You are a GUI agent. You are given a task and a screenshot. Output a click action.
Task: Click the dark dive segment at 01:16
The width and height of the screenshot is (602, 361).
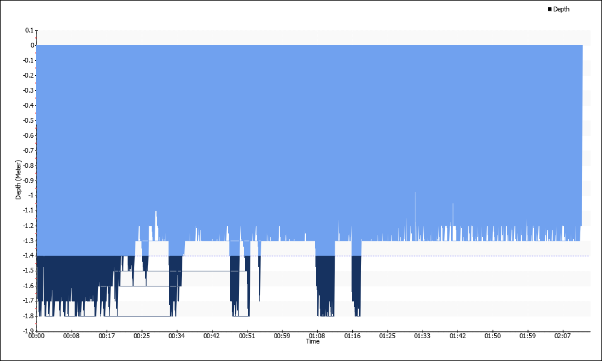point(356,286)
